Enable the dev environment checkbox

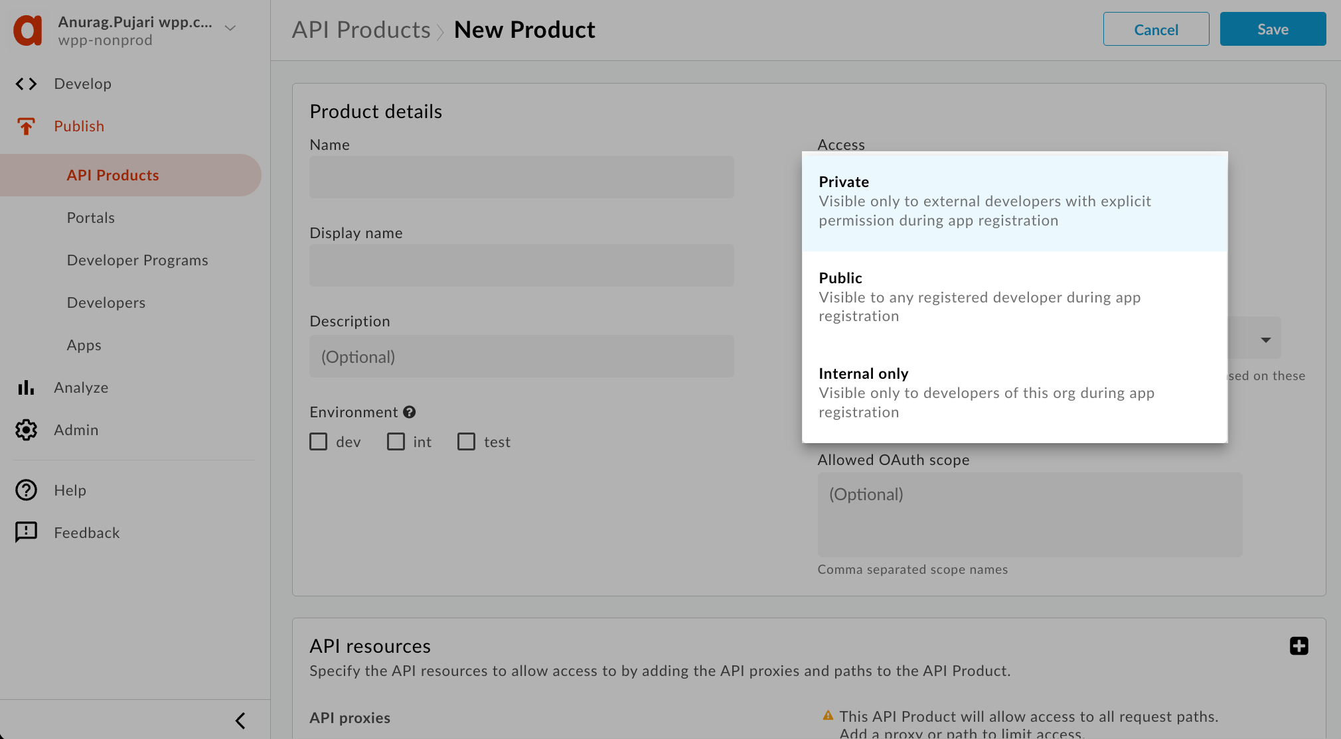(x=319, y=442)
